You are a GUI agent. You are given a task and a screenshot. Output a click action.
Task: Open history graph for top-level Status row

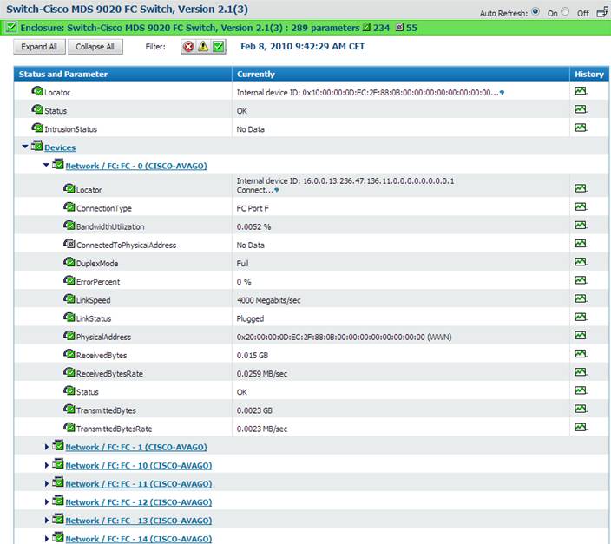[x=580, y=110]
